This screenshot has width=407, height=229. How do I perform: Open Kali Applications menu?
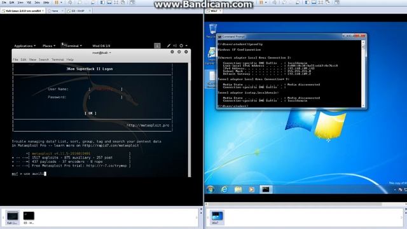tap(25, 46)
